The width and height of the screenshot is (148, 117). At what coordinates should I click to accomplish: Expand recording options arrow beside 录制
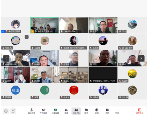click(x=101, y=111)
